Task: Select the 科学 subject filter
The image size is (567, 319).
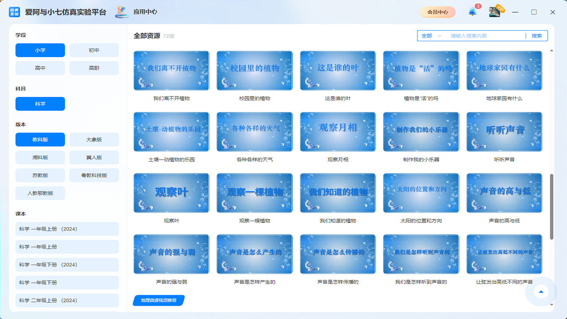Action: coord(40,104)
